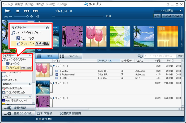This screenshot has height=123, width=186.
Task: Click the keyword search input field
Action: (x=159, y=56)
